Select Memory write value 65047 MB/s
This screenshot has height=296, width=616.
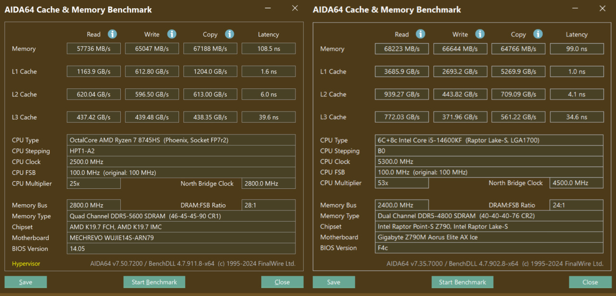pyautogui.click(x=152, y=49)
